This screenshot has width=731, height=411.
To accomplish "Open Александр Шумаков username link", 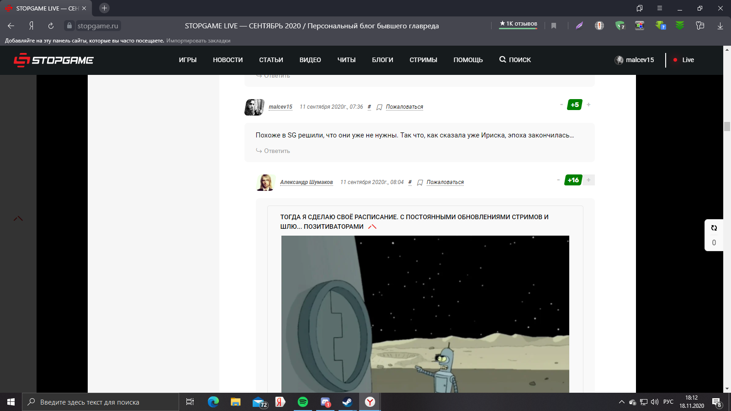I will (307, 182).
